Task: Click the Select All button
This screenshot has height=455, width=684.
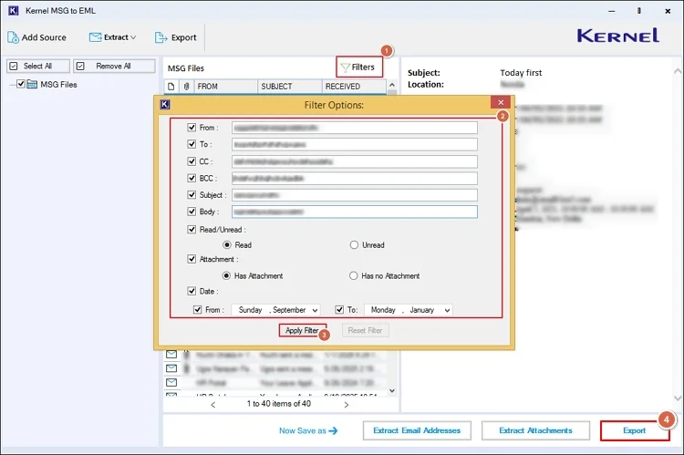Action: [38, 66]
